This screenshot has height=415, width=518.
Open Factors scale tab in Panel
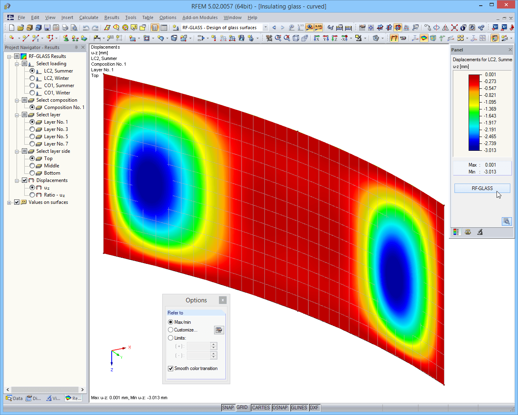468,232
